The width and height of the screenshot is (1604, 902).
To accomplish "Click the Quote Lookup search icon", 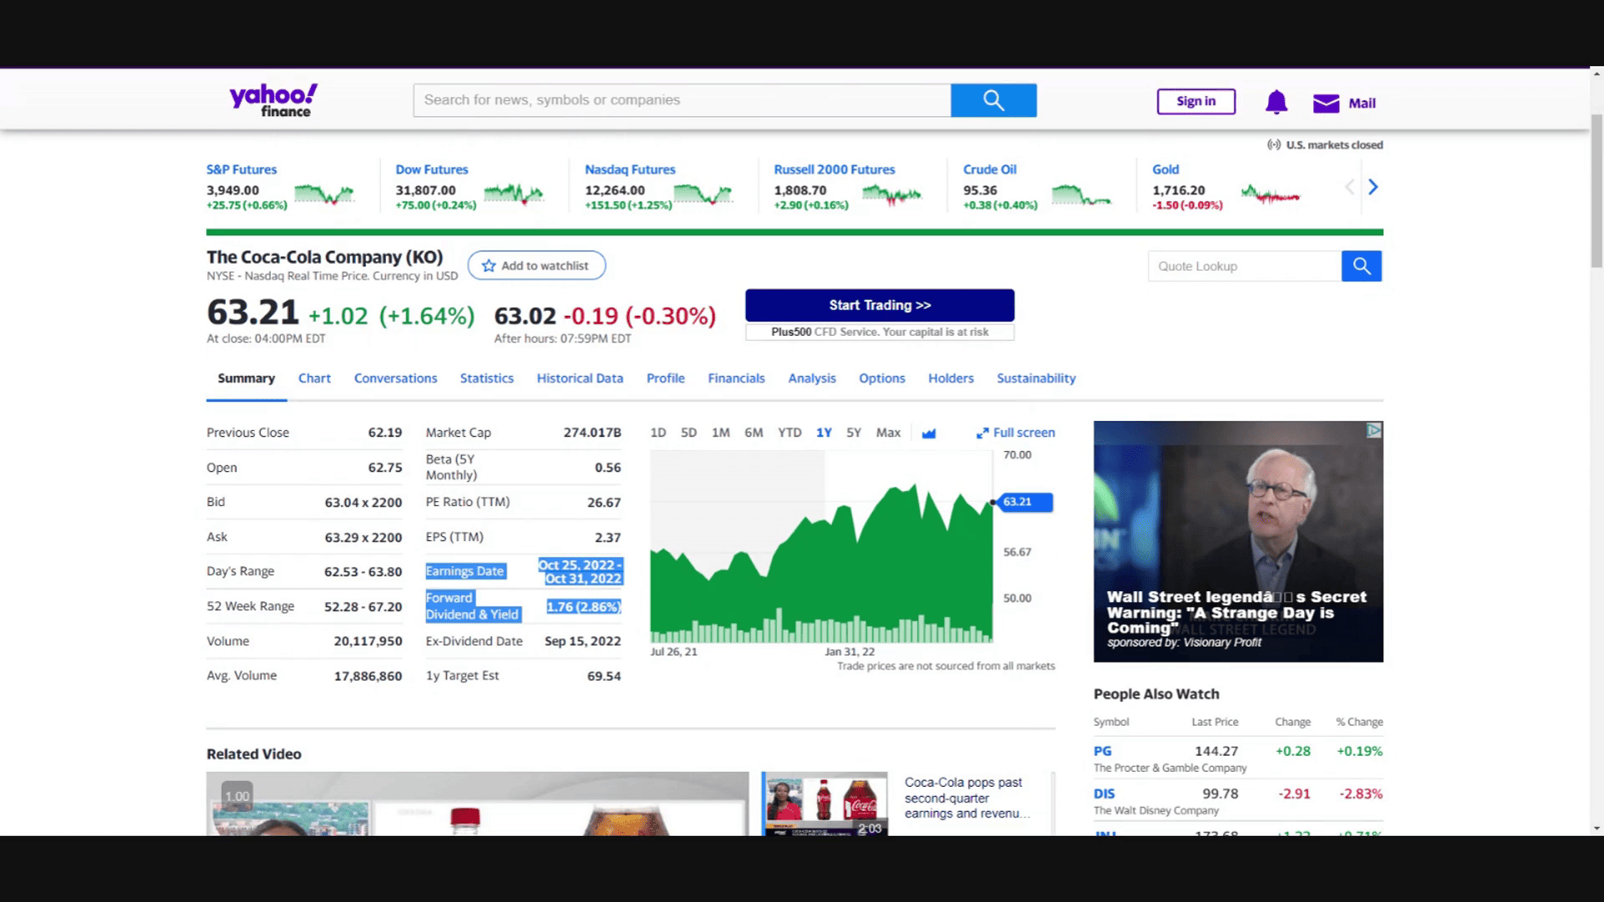I will (x=1361, y=266).
